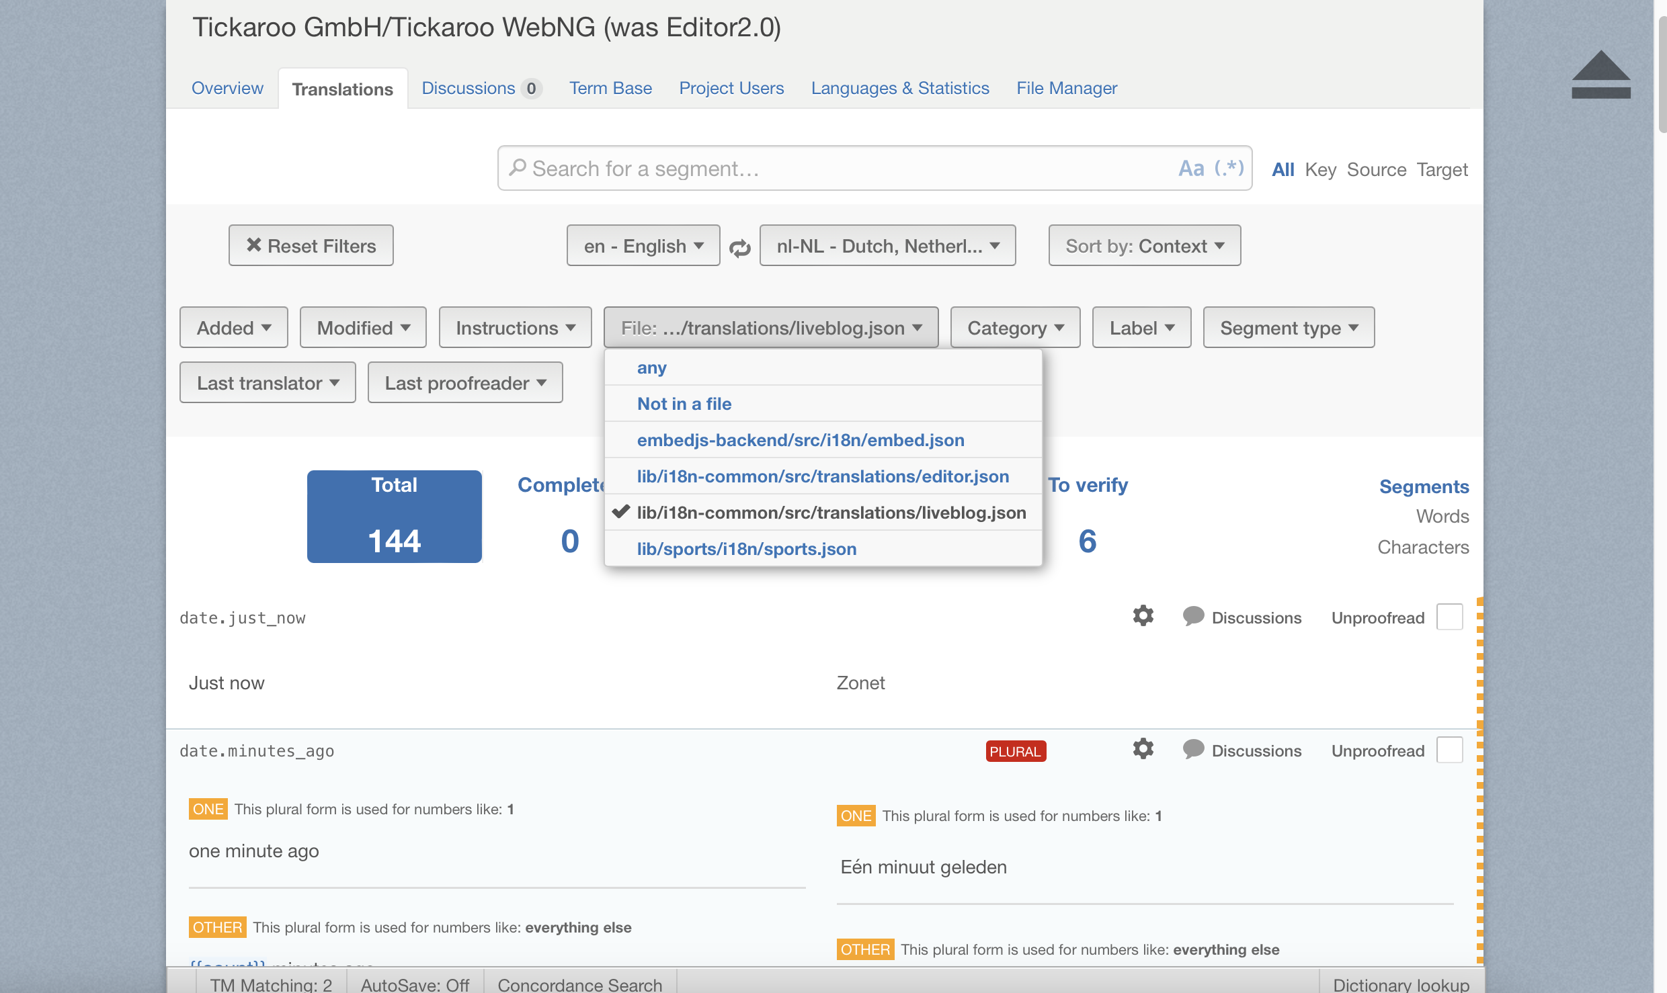Click the Words statistics link
1667x993 pixels.
click(x=1442, y=516)
